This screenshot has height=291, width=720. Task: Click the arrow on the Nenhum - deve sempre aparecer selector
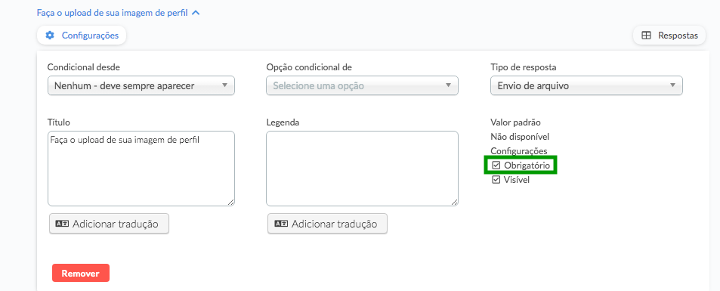(224, 85)
